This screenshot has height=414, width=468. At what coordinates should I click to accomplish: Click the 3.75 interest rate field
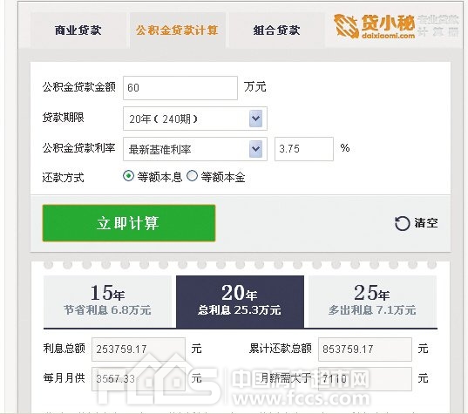click(304, 149)
